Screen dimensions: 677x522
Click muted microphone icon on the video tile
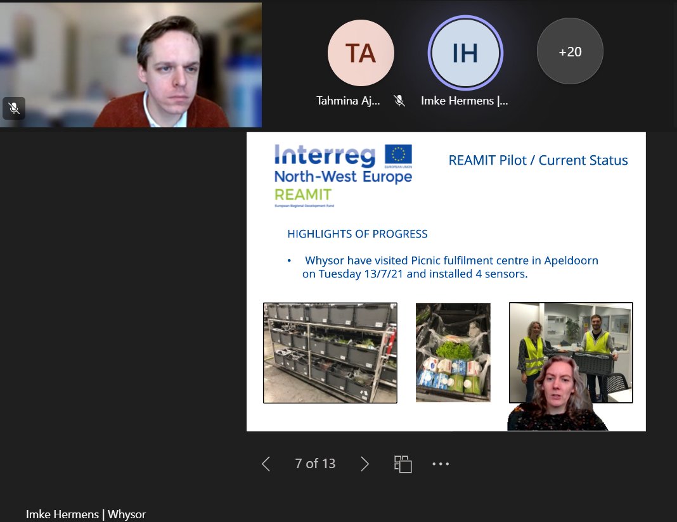[14, 108]
